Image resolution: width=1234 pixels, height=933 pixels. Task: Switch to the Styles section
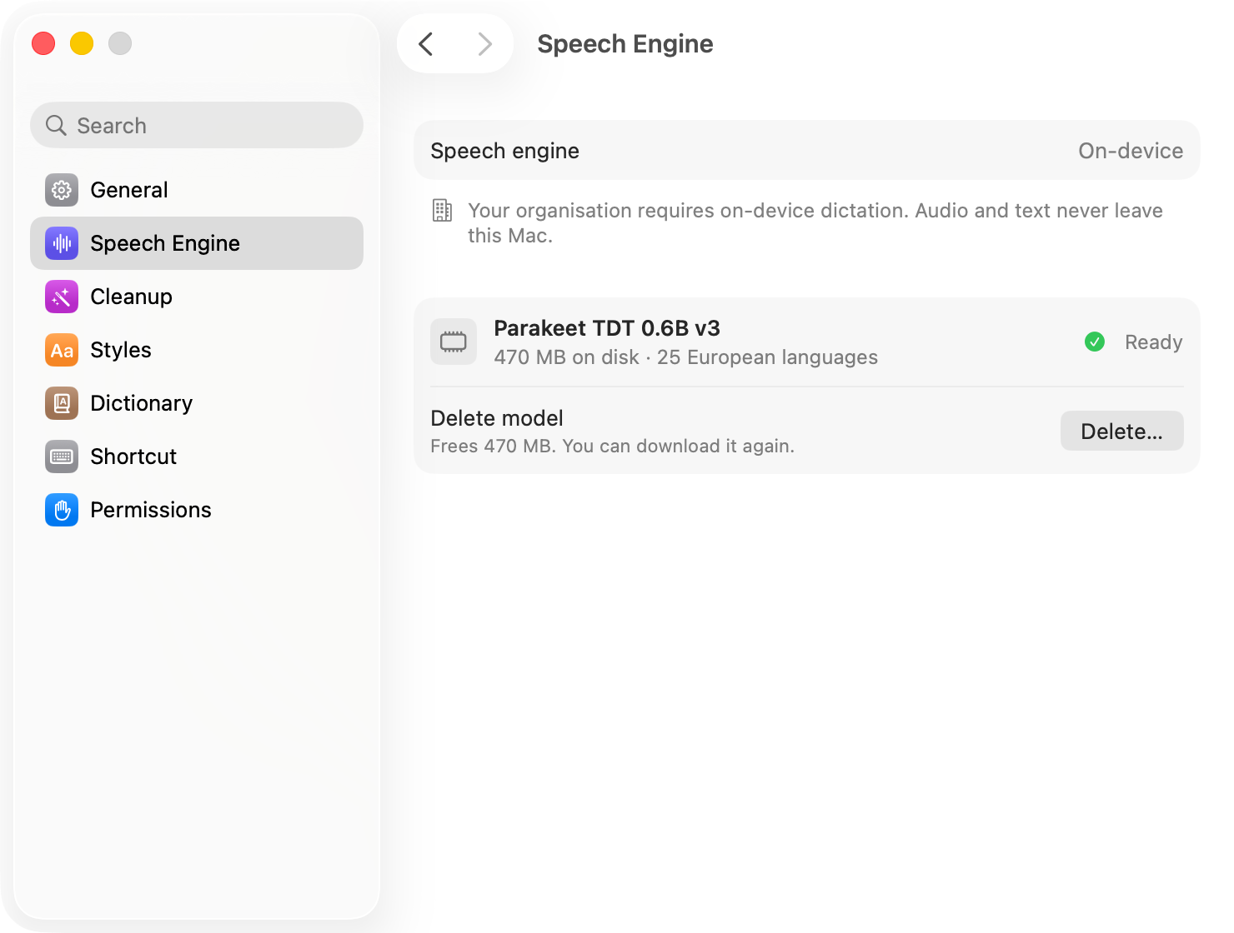tap(197, 350)
